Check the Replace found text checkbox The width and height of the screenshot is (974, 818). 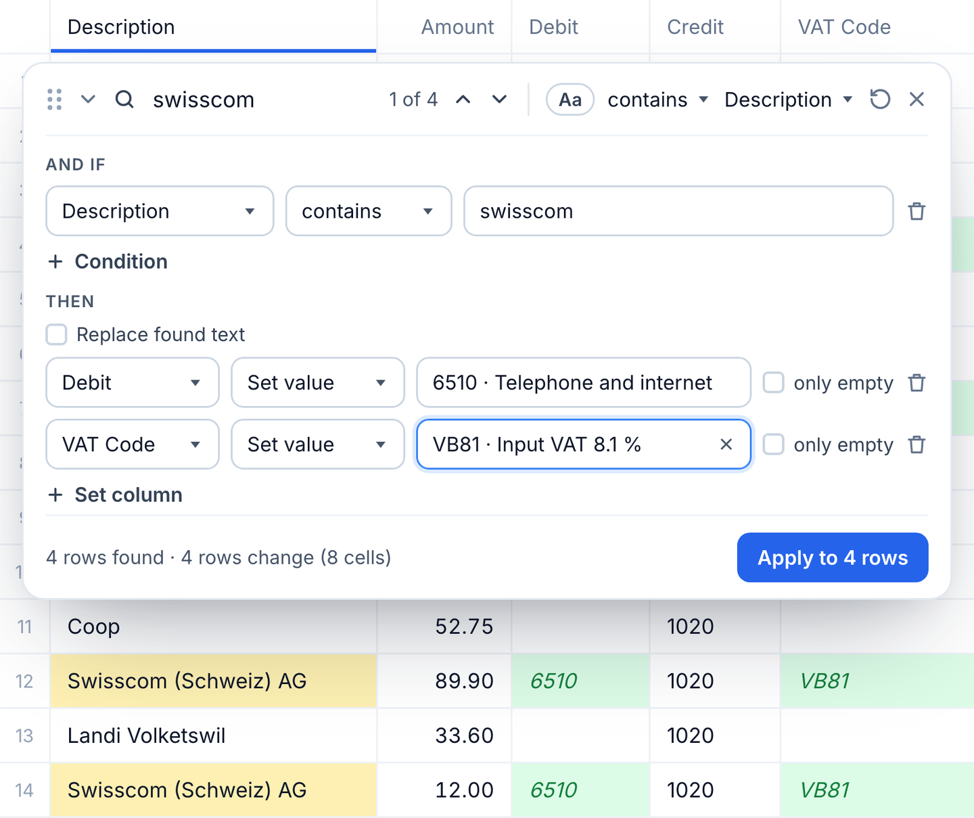tap(57, 334)
